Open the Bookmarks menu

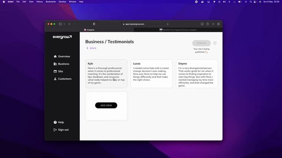(x=51, y=2)
